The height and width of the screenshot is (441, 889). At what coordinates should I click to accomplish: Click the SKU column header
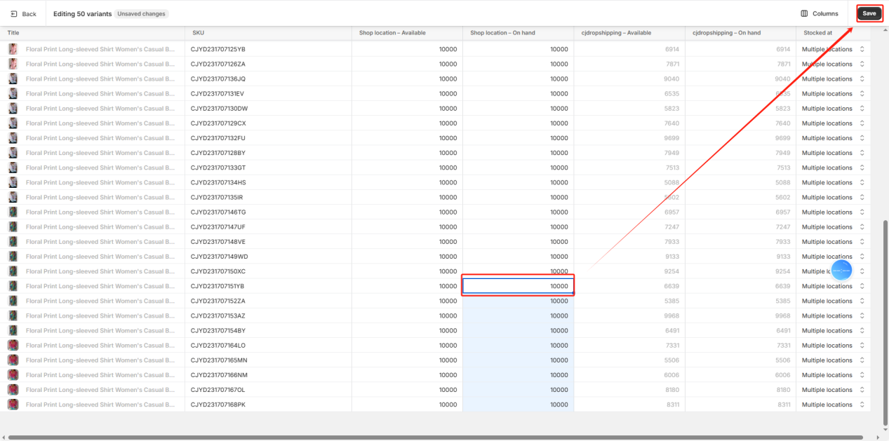click(x=198, y=33)
